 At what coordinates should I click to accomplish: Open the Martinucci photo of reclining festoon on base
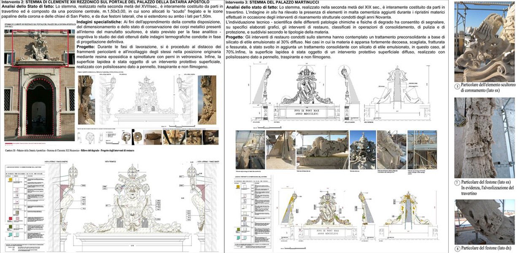[x=322, y=150]
